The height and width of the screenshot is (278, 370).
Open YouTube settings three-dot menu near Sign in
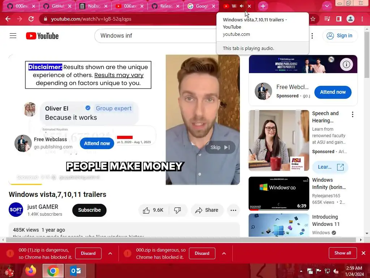[312, 36]
